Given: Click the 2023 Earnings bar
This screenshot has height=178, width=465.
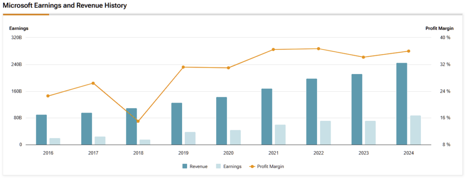Looking at the screenshot, I should point(371,133).
